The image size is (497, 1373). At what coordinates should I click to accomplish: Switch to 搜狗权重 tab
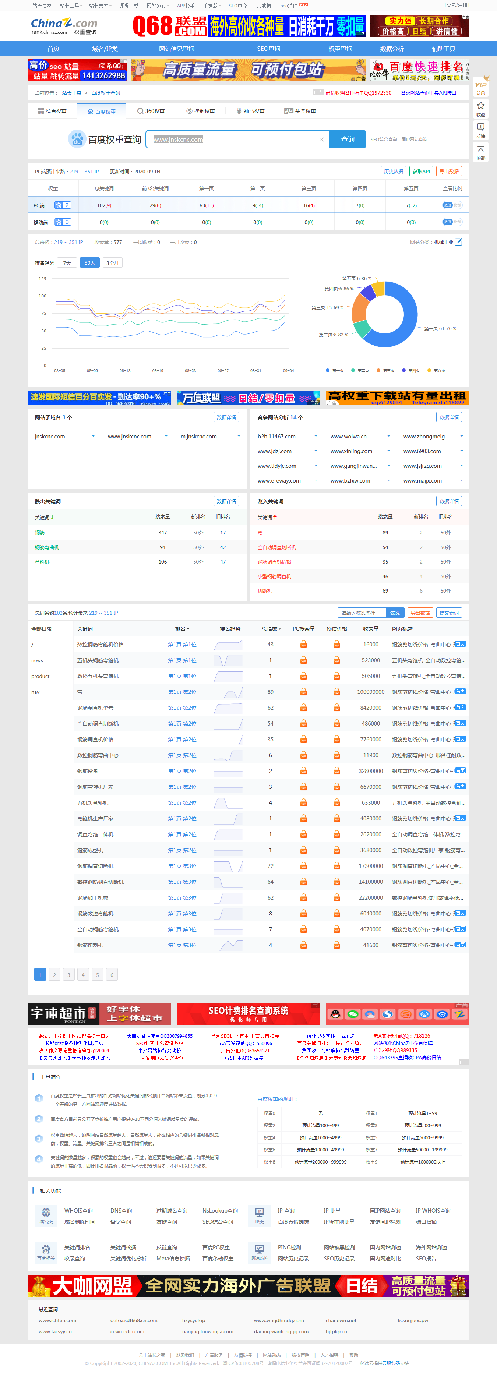point(201,112)
